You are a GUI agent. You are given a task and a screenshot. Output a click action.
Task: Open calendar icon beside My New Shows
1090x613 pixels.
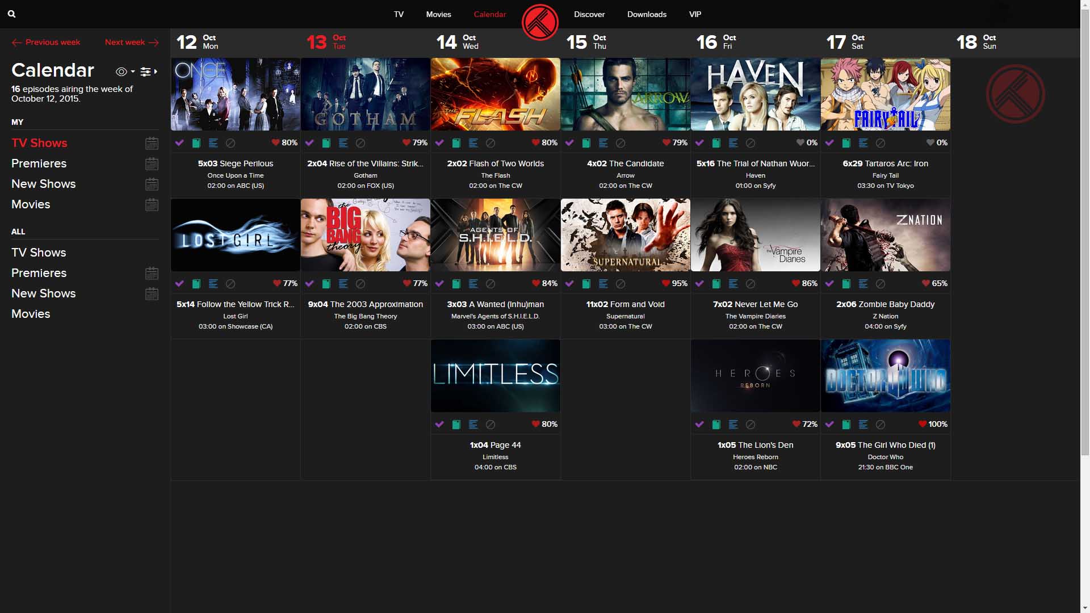(152, 184)
